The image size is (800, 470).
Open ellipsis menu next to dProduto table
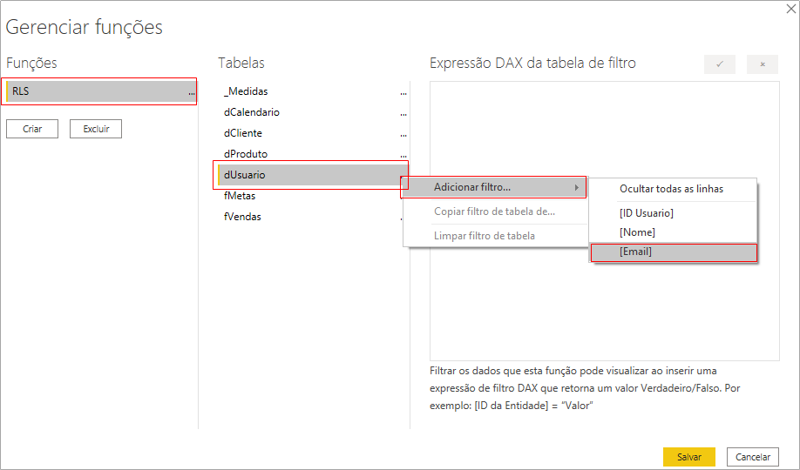(403, 154)
